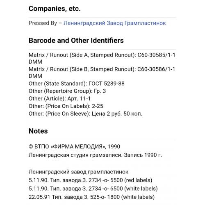Click the Companies, etc. heading

[x=55, y=9]
